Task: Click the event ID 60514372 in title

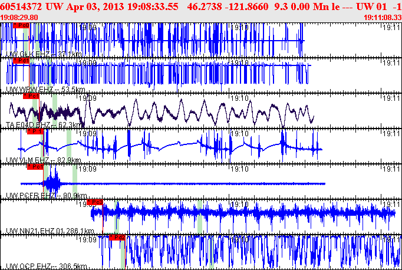Action: (21, 6)
